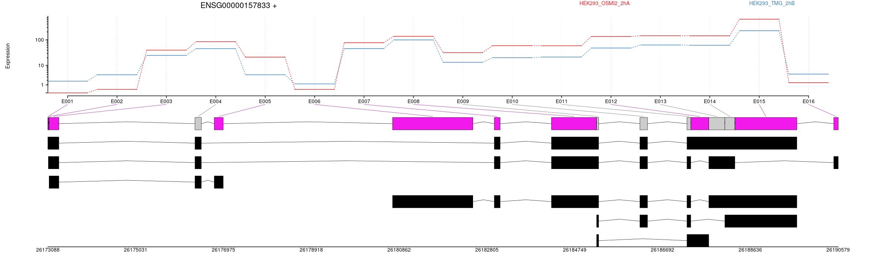Click genomic coordinate 26190579
This screenshot has height=256, width=878.
(838, 250)
